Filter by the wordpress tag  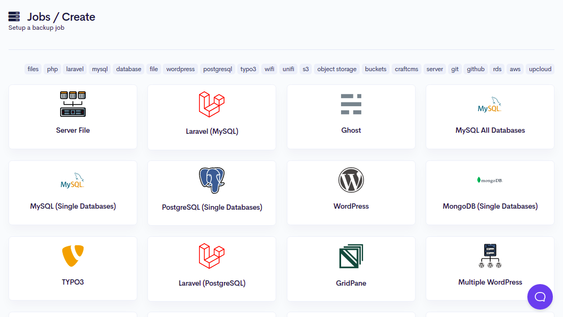(180, 69)
